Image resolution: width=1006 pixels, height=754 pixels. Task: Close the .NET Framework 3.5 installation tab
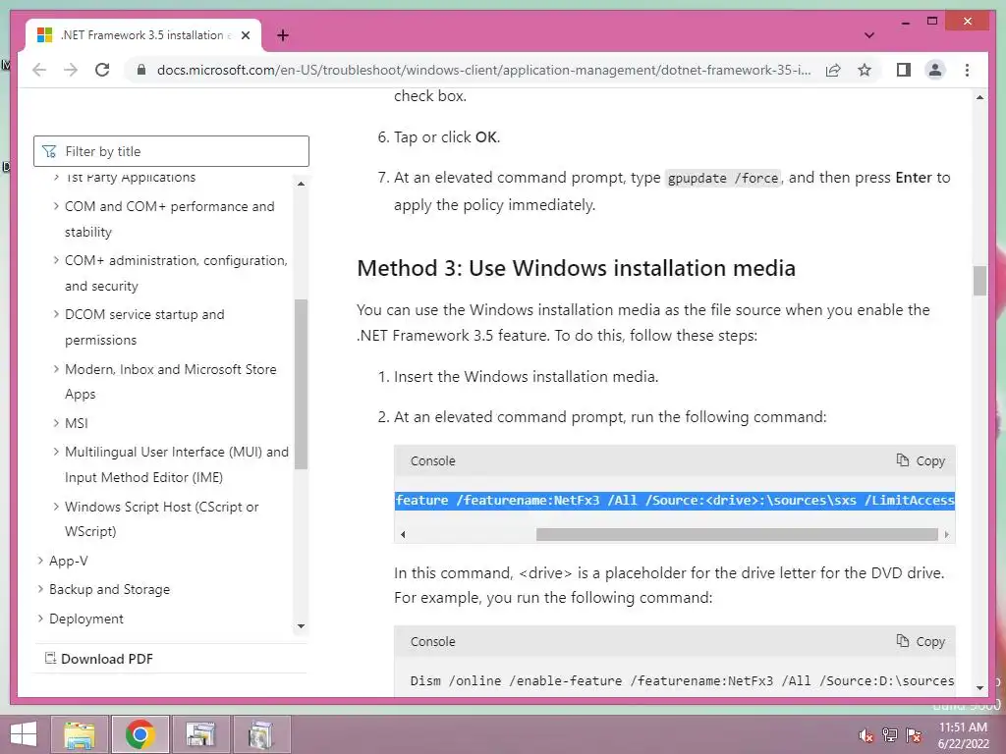[x=245, y=35]
